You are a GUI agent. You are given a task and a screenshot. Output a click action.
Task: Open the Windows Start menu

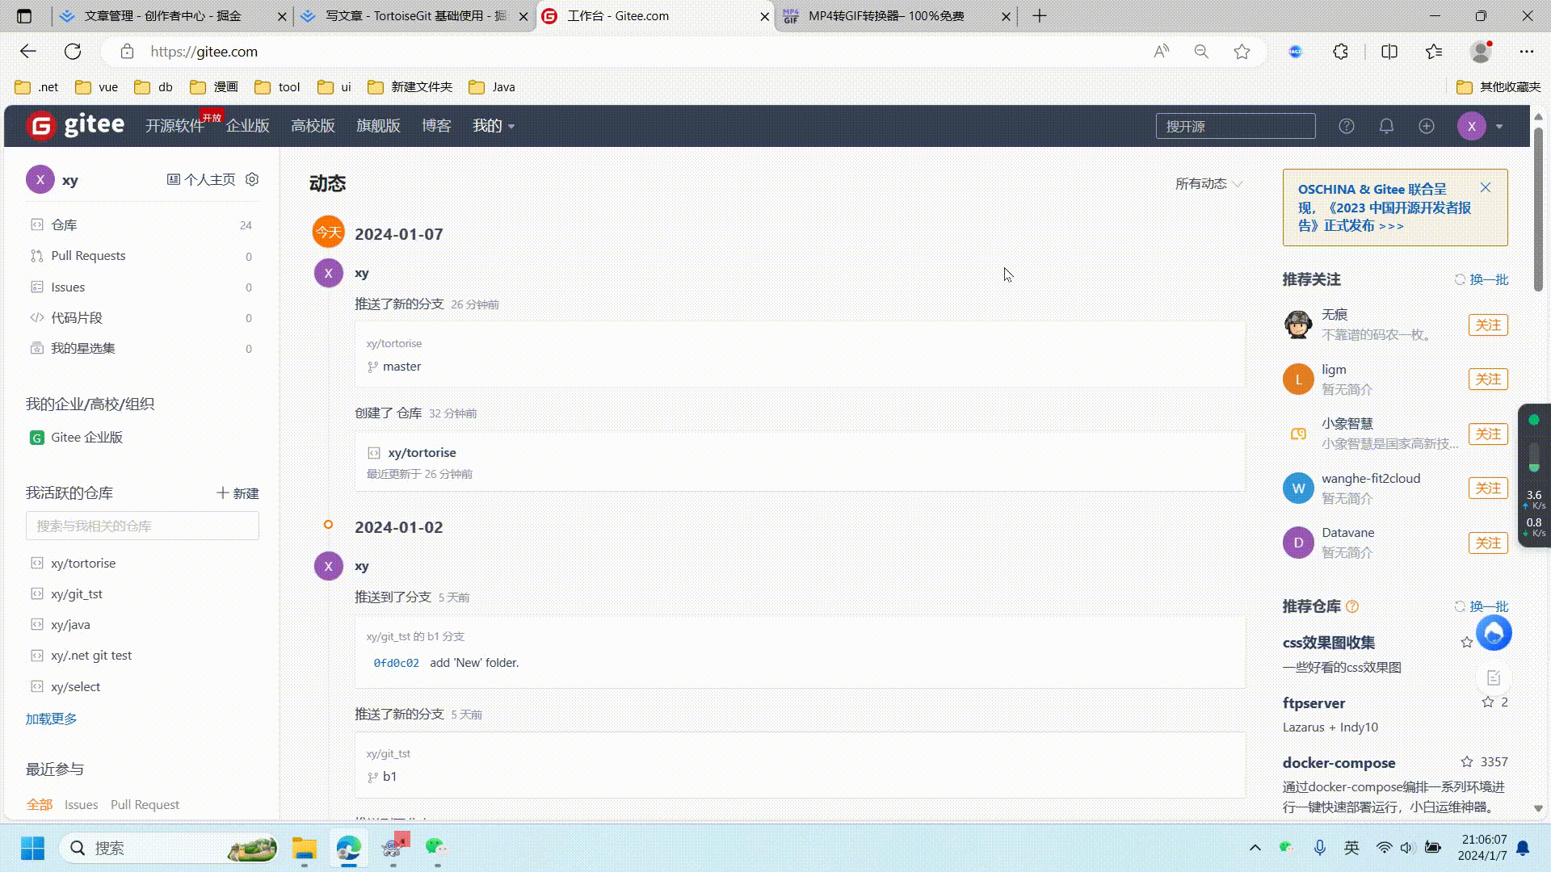coord(33,848)
